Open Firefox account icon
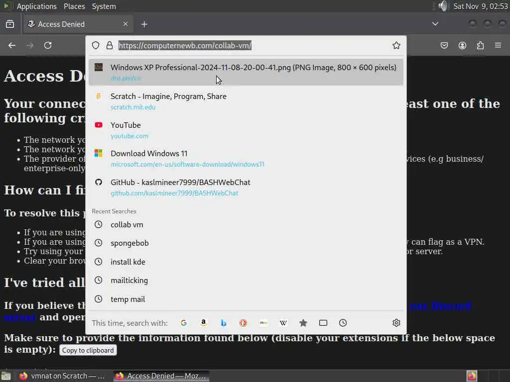Viewport: 510px width, 382px height. click(x=462, y=45)
